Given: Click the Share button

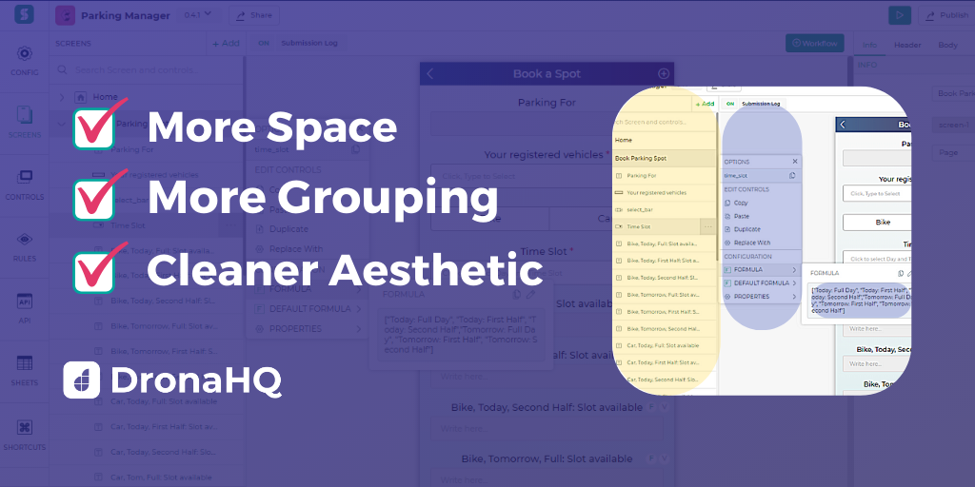Looking at the screenshot, I should coord(253,15).
